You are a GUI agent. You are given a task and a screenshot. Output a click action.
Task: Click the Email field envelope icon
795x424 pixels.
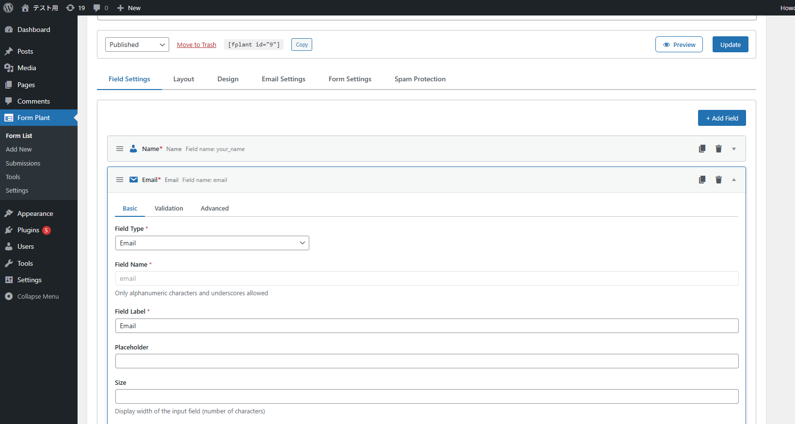click(x=133, y=180)
